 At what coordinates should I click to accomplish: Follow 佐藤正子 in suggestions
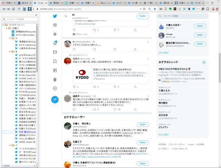pos(143,143)
